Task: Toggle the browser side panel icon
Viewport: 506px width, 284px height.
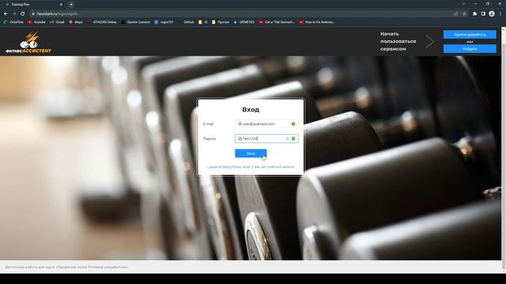Action: (483, 14)
